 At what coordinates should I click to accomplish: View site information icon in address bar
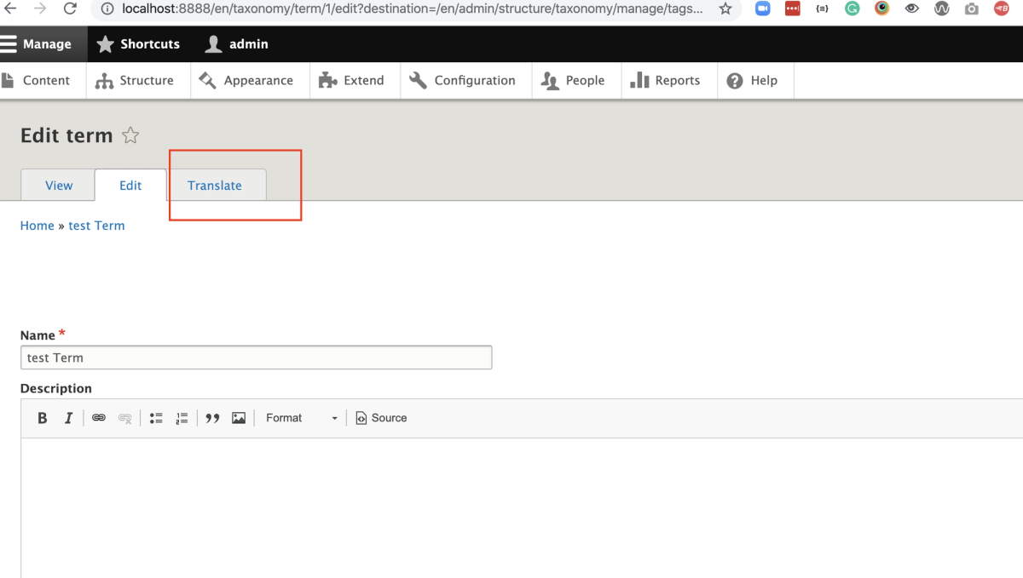[107, 9]
